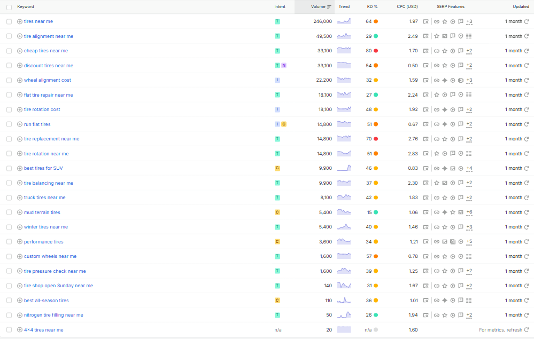The height and width of the screenshot is (339, 534).
Task: Open 'tire rotation near me' keyword link
Action: (x=47, y=154)
